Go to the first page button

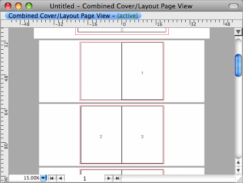point(52,179)
